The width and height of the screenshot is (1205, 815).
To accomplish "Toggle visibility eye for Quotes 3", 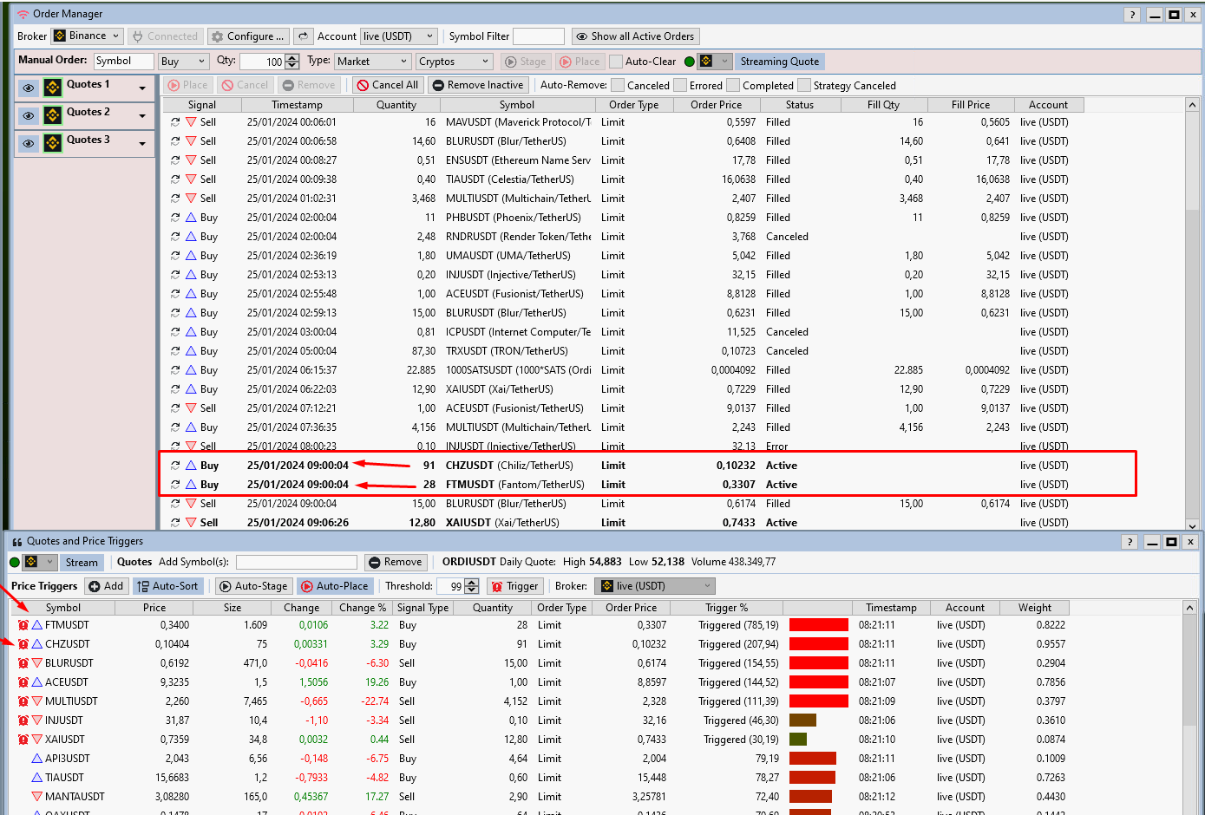I will point(29,143).
